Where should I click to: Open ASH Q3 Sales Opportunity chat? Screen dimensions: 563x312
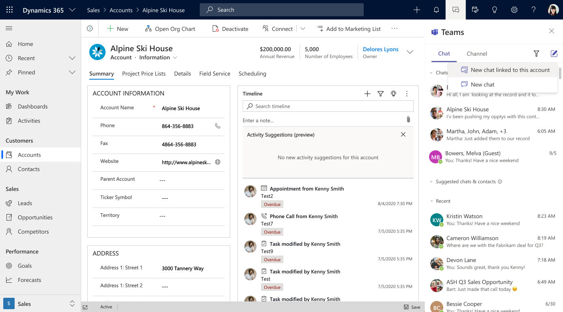(x=492, y=286)
